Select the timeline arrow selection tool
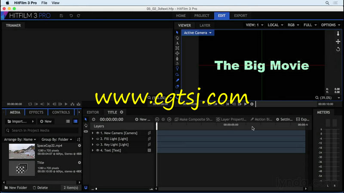The width and height of the screenshot is (344, 193). tap(86, 120)
